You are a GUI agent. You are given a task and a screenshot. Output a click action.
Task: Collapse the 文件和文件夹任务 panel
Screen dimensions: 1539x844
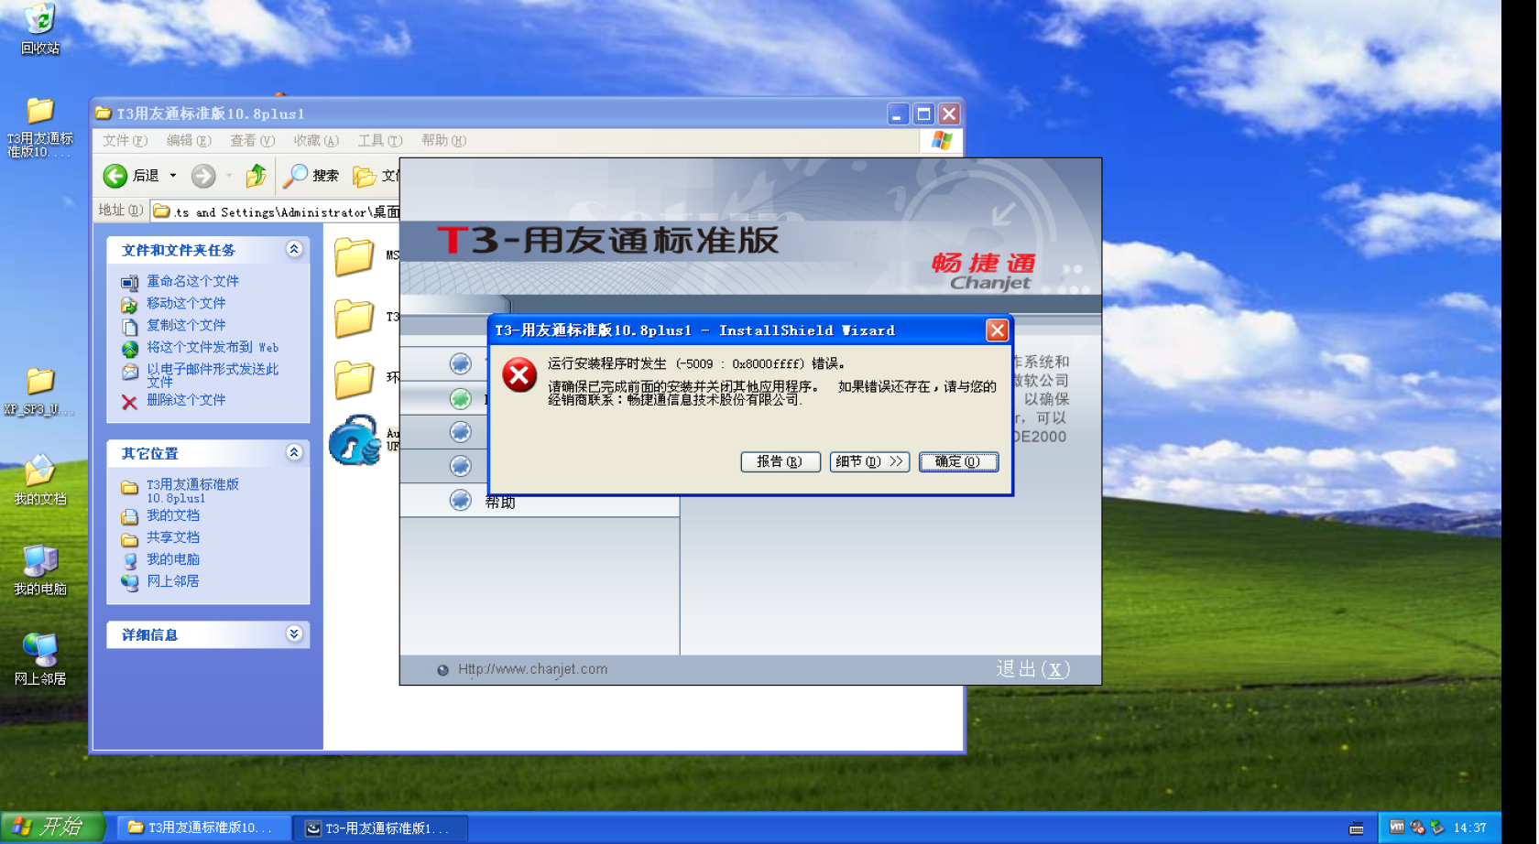point(294,249)
